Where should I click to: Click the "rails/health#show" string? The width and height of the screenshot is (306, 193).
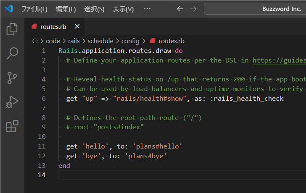(150, 99)
